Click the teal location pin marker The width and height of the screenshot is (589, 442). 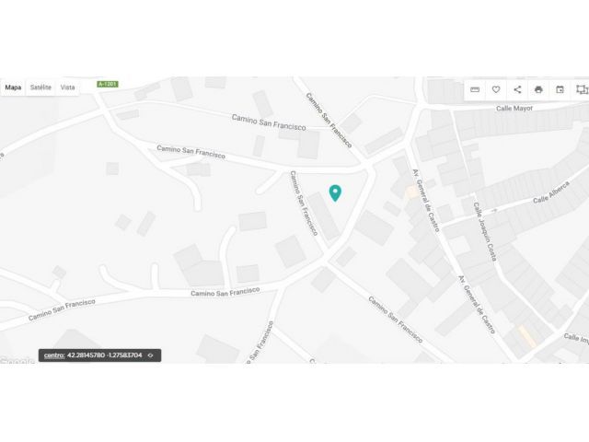coord(335,193)
